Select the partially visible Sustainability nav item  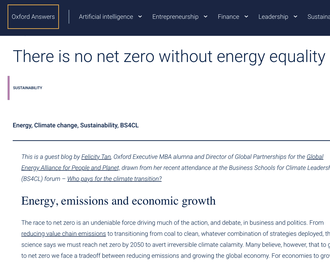318,17
